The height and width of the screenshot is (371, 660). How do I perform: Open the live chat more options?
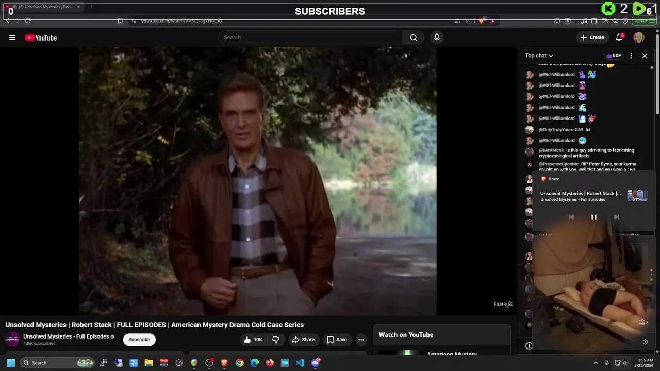point(631,56)
